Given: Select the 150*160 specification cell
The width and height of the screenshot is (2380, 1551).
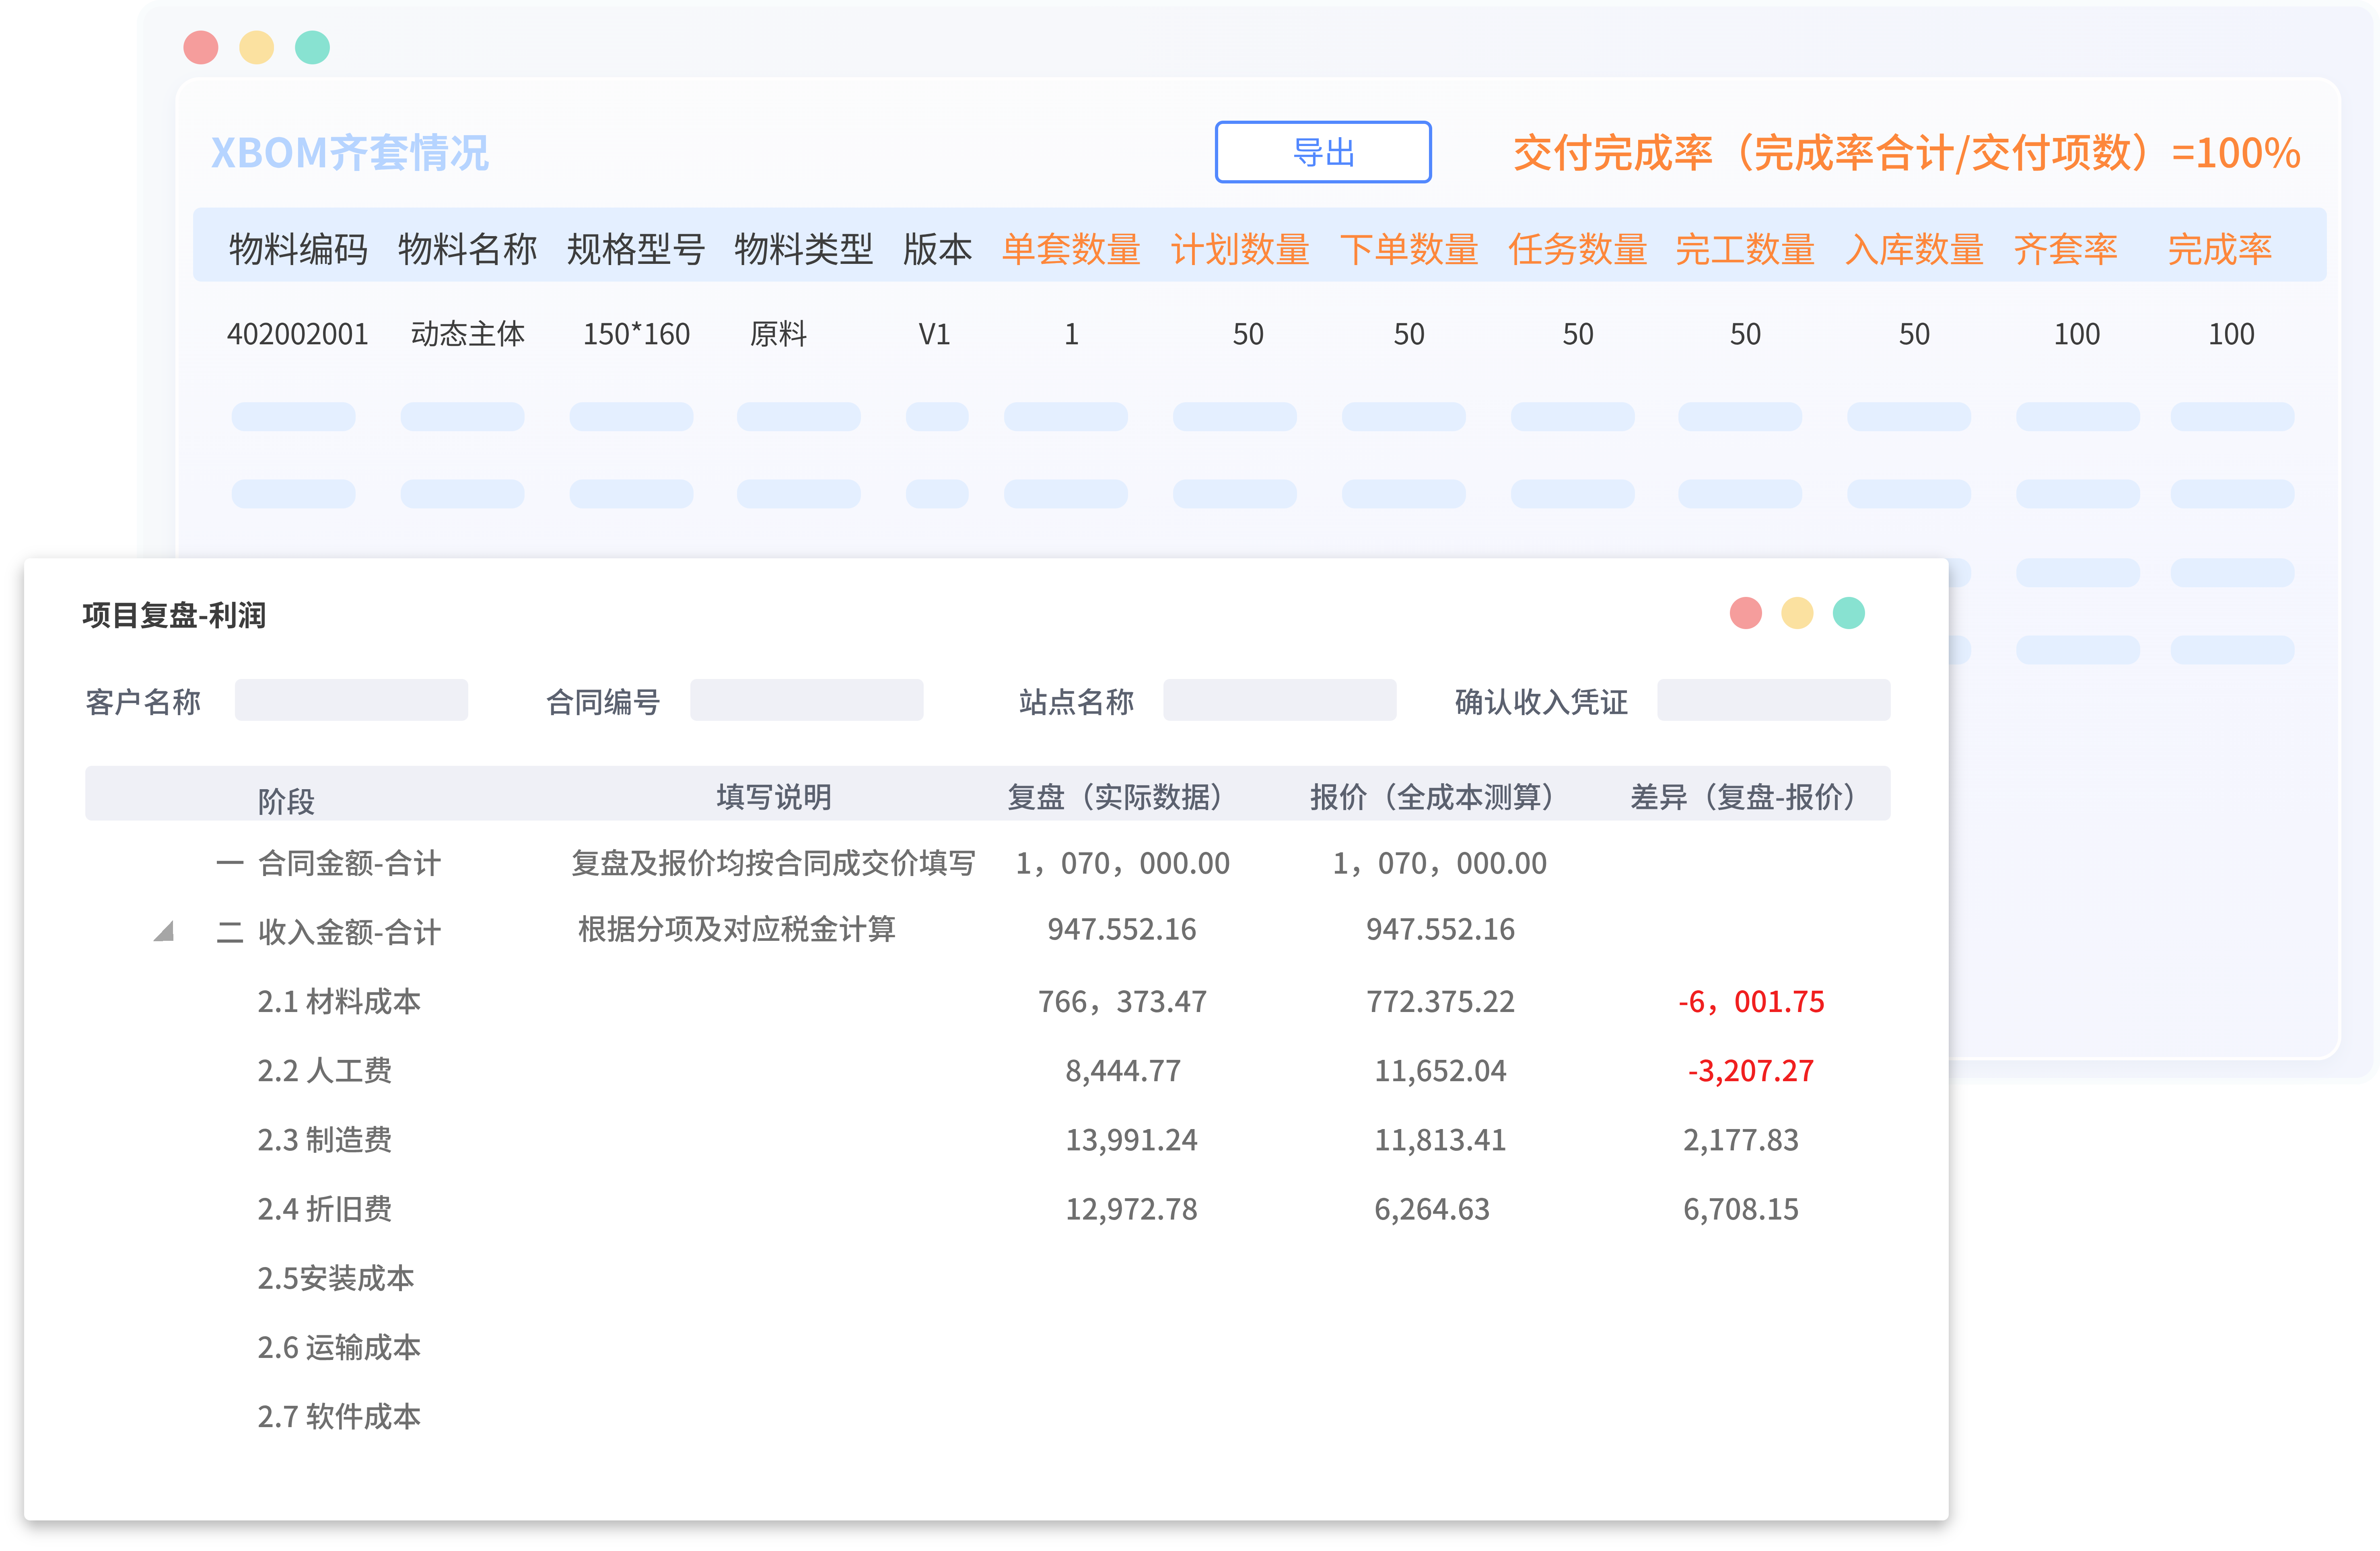Looking at the screenshot, I should click(x=637, y=334).
